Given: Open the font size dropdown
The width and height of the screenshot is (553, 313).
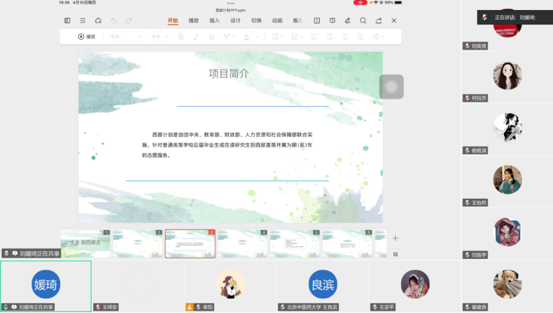Looking at the screenshot, I should [x=160, y=37].
